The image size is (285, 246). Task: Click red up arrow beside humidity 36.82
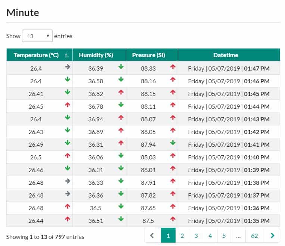pos(121,92)
